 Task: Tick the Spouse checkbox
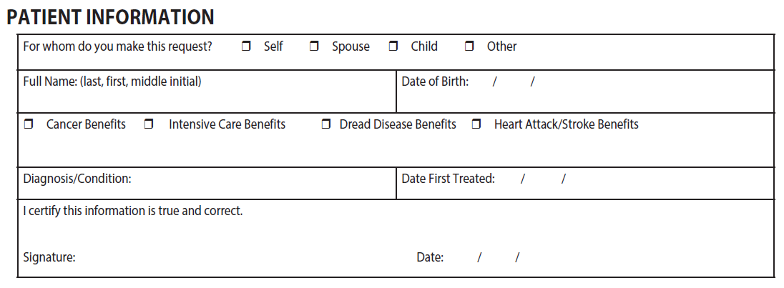click(314, 46)
